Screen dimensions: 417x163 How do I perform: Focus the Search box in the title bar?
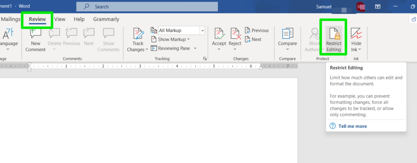[147, 7]
